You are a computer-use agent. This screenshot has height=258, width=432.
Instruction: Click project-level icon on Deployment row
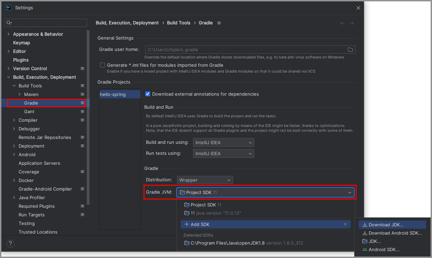(82, 146)
